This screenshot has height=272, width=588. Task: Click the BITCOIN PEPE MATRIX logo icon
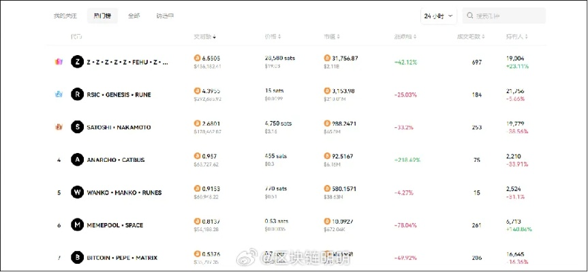click(x=77, y=258)
